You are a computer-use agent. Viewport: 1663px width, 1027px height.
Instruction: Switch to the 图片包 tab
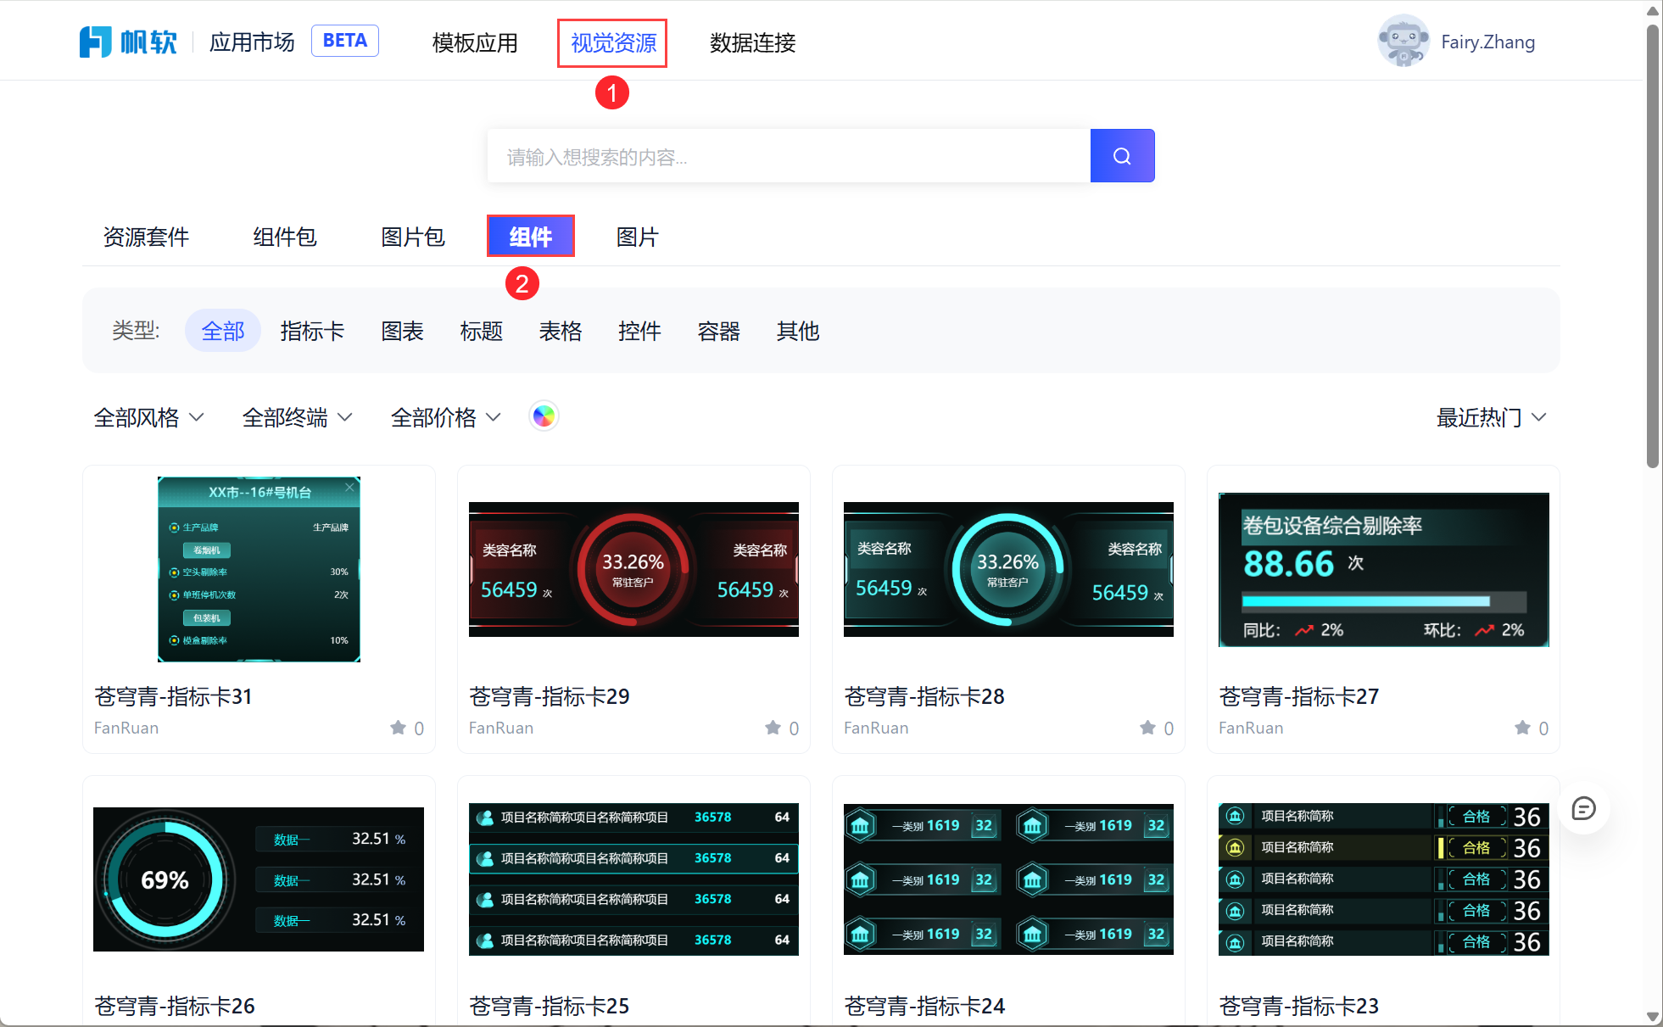pos(413,237)
